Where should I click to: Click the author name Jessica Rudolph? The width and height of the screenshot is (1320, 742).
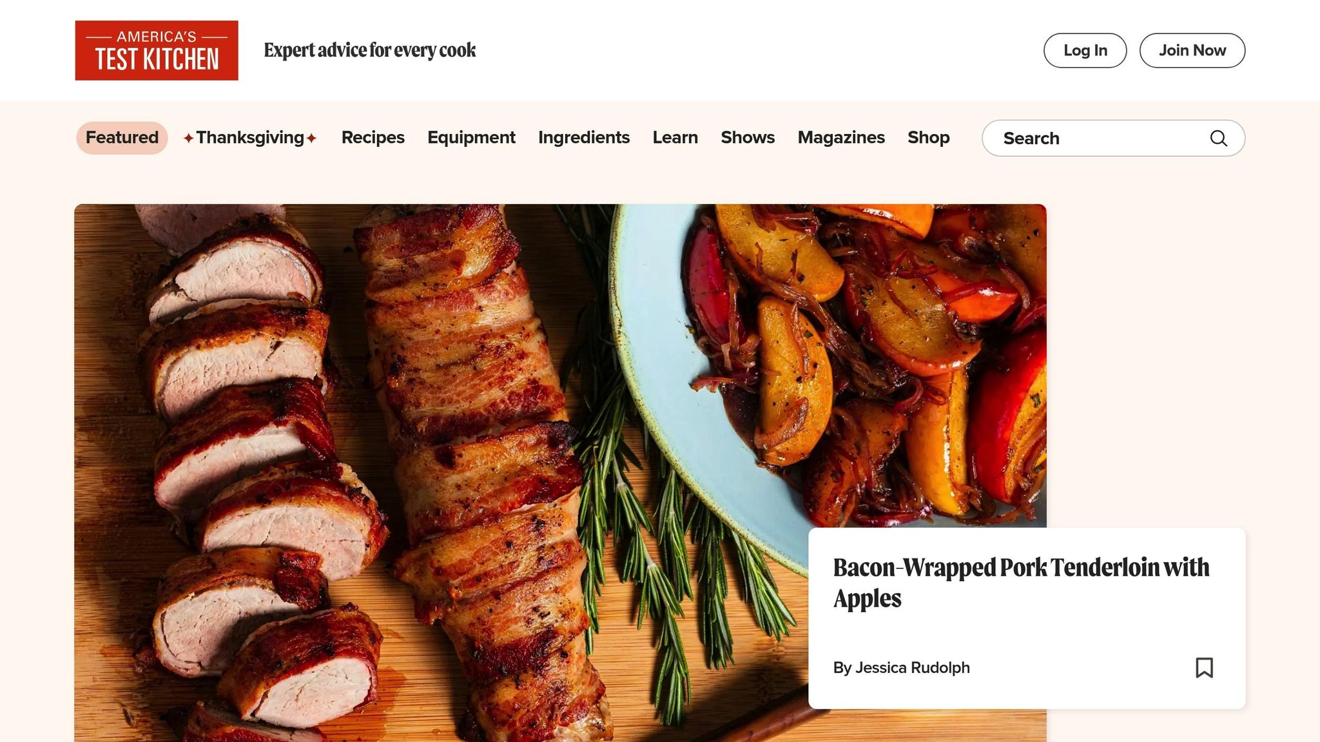click(x=912, y=668)
